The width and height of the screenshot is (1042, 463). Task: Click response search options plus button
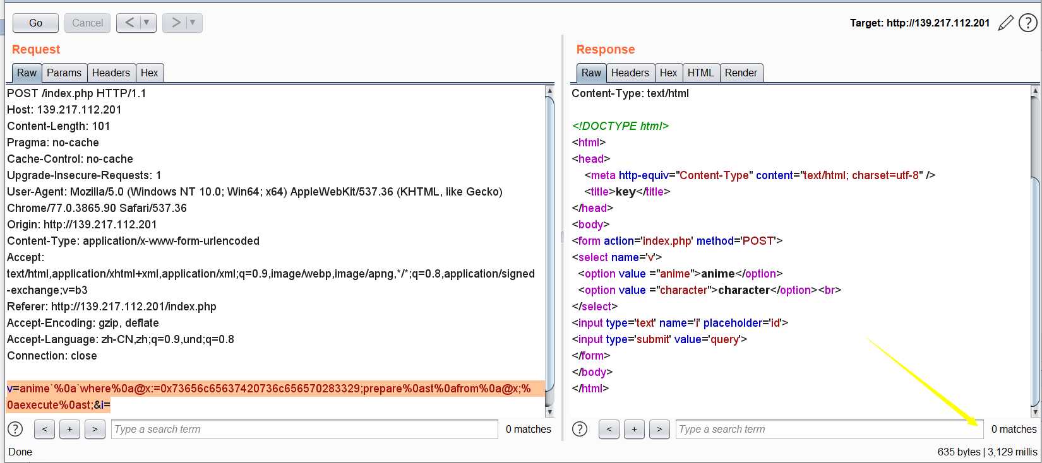point(634,430)
